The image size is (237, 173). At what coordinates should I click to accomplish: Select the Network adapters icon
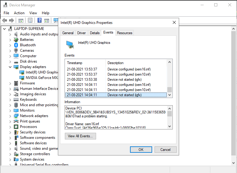(16, 116)
